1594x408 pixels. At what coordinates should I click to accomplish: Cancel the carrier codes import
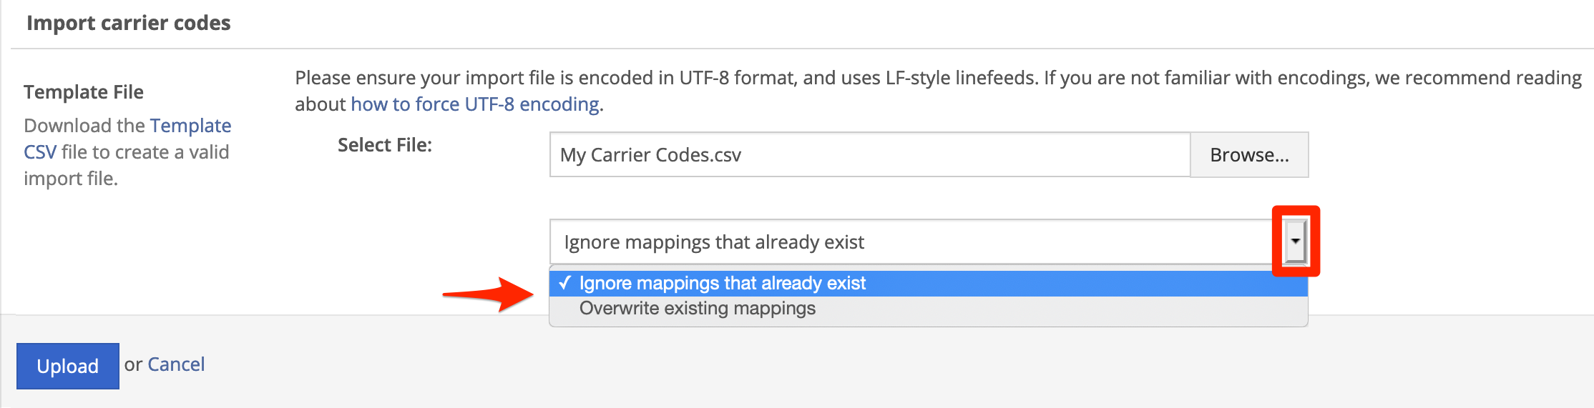[176, 364]
